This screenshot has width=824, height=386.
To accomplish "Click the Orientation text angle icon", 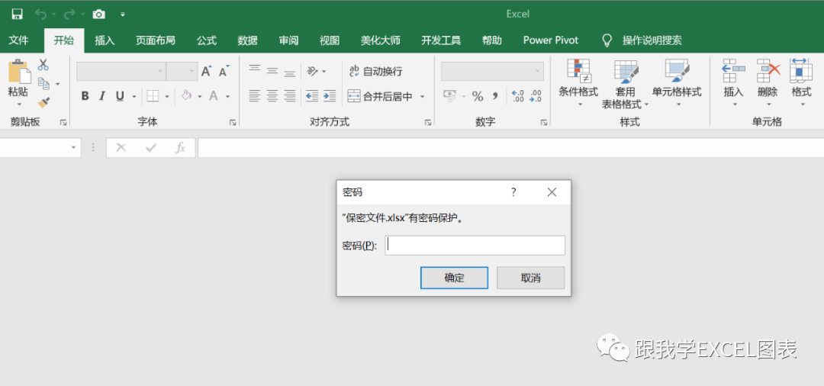I will tap(313, 71).
